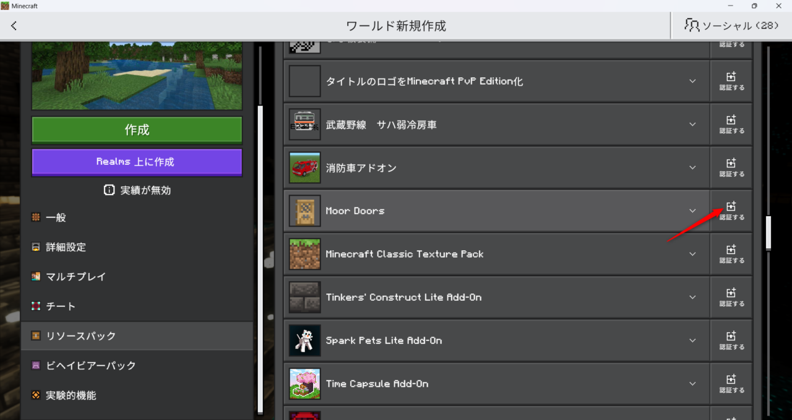
Task: Activate Time Capsule Add-On
Action: pos(731,384)
